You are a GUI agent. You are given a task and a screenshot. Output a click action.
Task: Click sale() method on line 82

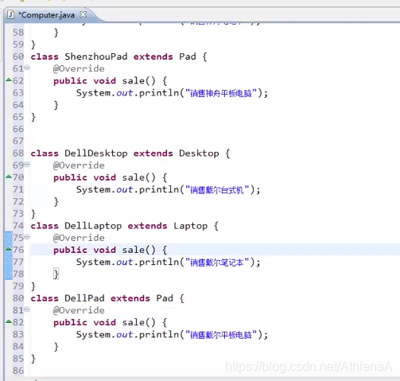point(138,322)
